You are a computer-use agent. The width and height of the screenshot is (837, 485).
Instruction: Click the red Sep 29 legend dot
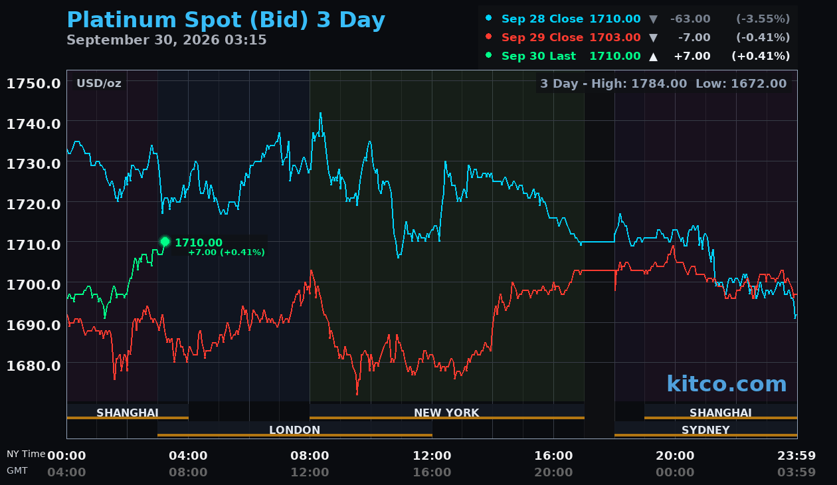click(x=490, y=37)
